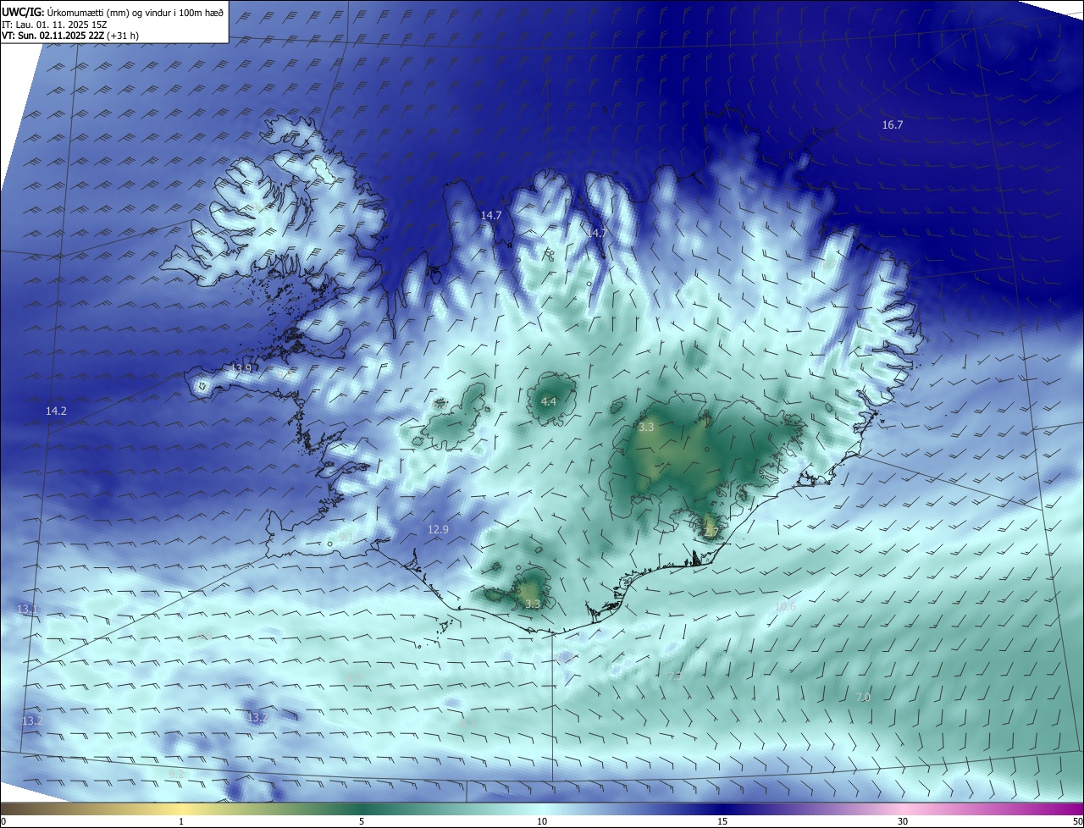
Task: Click the '15' tick label on the legend
Action: (722, 821)
